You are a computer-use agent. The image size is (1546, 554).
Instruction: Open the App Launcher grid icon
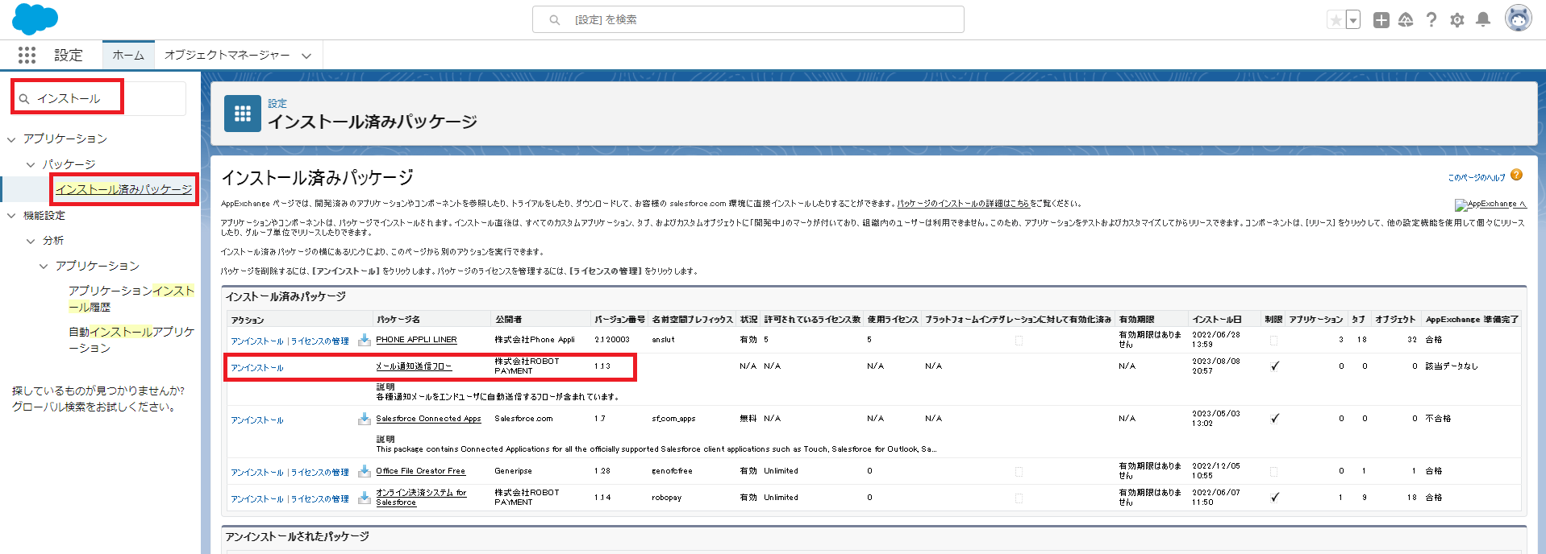tap(27, 55)
